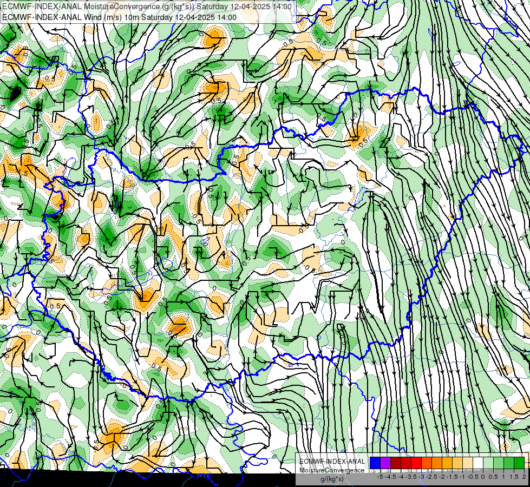
Task: Click the g/(kg*s) unit label in legend
Action: click(332, 479)
